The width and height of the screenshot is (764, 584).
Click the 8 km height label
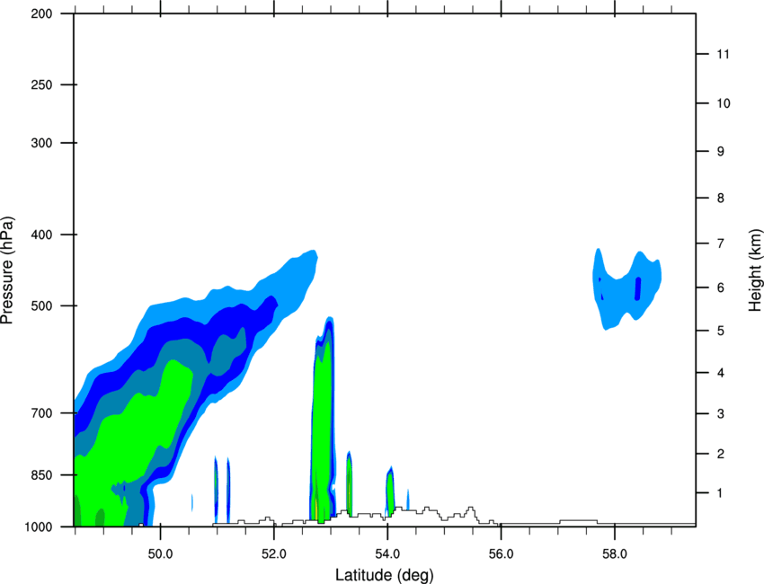pyautogui.click(x=721, y=198)
